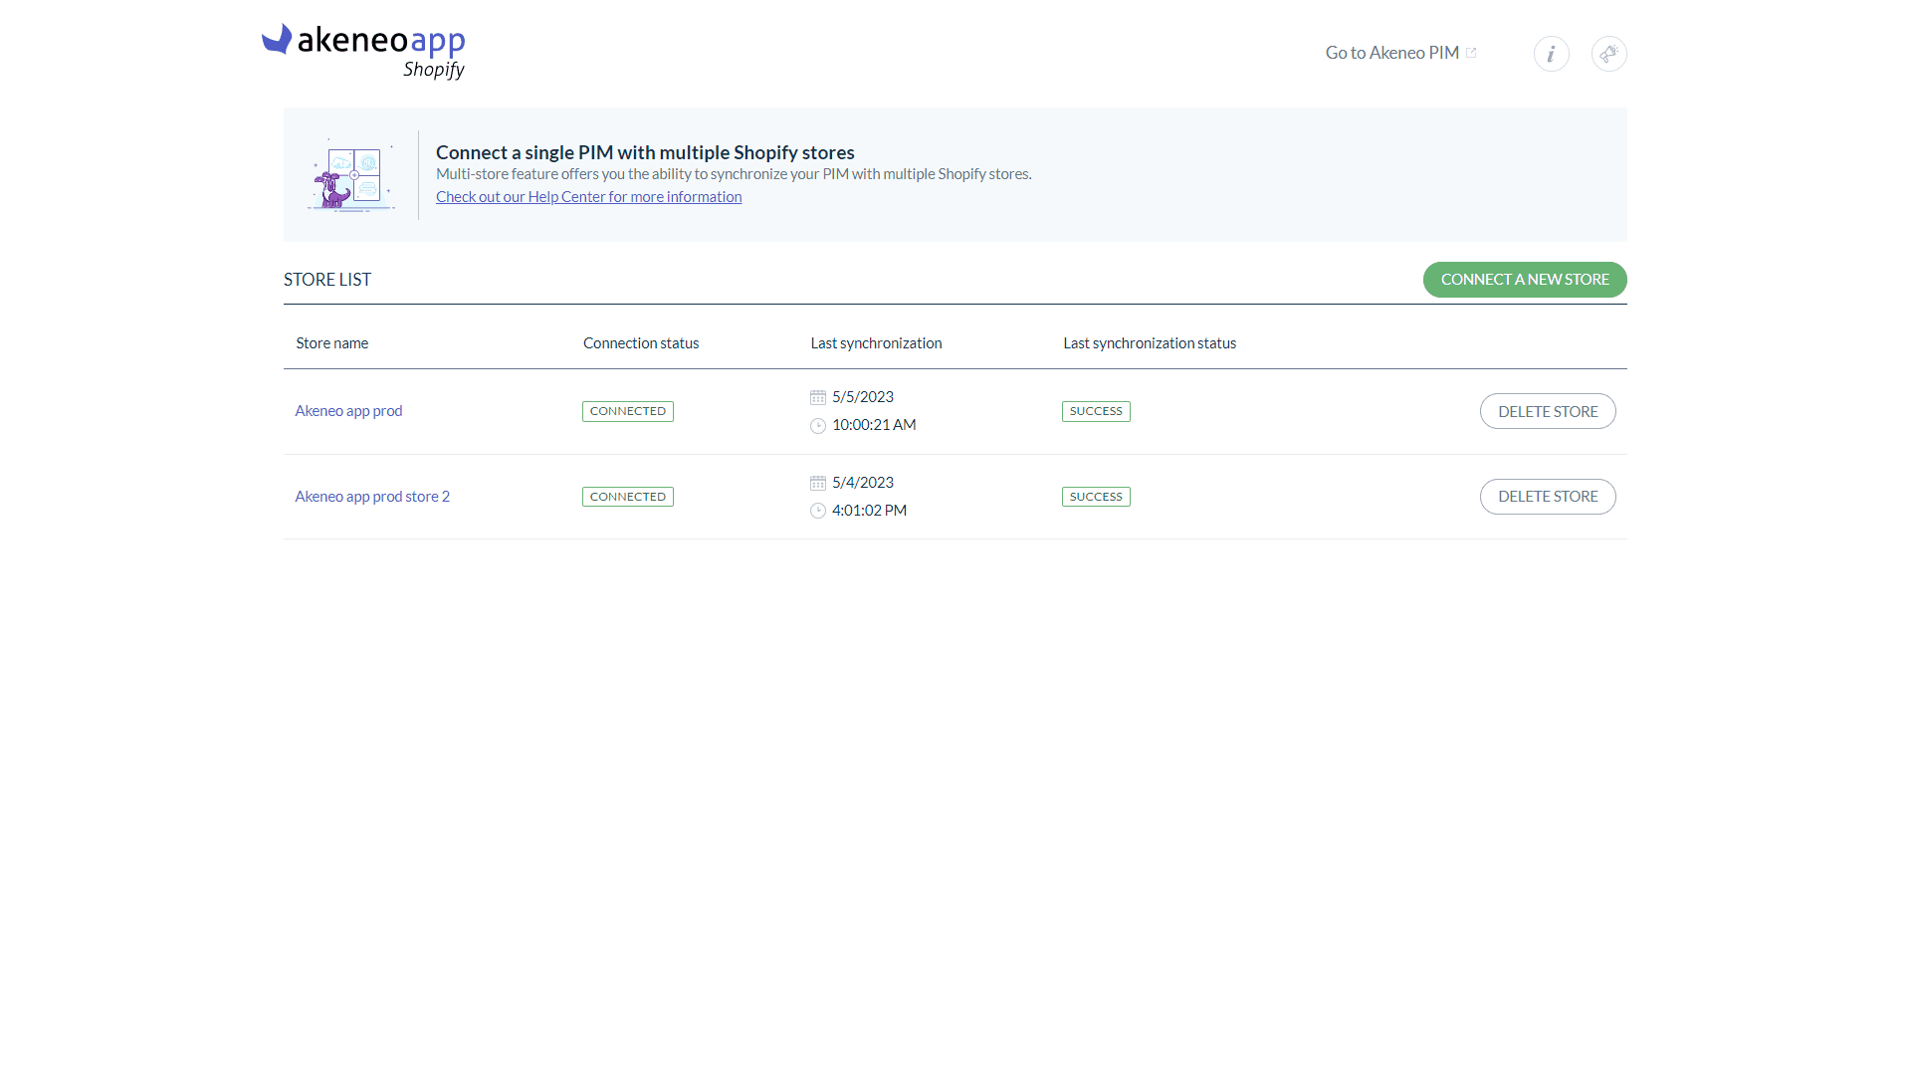1911x1075 pixels.
Task: Toggle connection status for Akeneo app prod
Action: point(627,409)
